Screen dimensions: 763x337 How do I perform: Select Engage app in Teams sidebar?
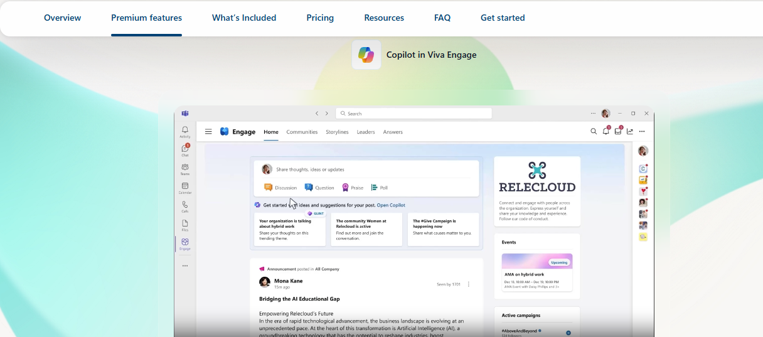click(185, 243)
